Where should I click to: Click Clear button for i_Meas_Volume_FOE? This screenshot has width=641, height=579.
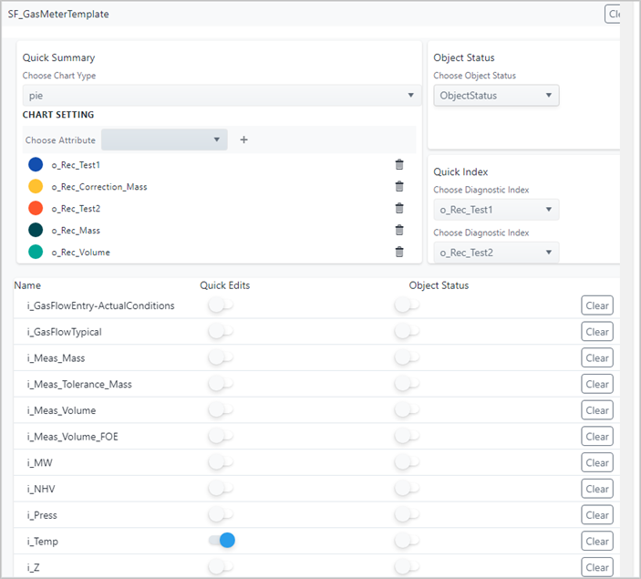coord(597,437)
